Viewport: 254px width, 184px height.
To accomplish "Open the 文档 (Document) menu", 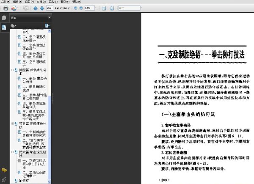I will [x=41, y=2].
